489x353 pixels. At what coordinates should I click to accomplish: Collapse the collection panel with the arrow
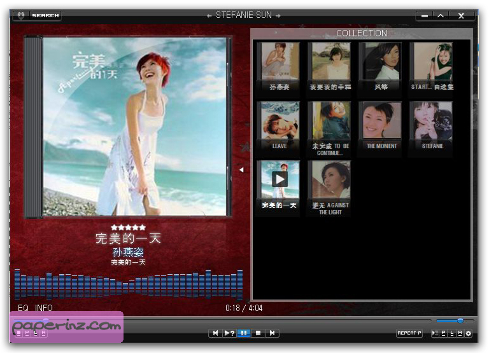point(241,170)
